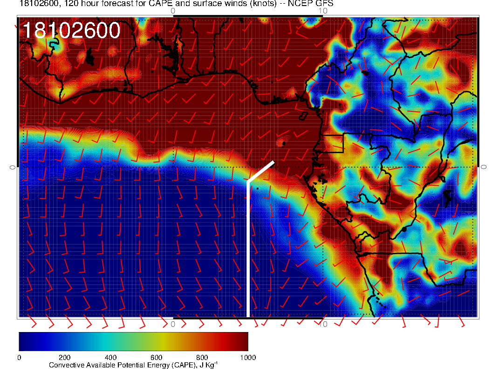Click the corner bend of the white line
This screenshot has height=380, width=492.
[248, 182]
